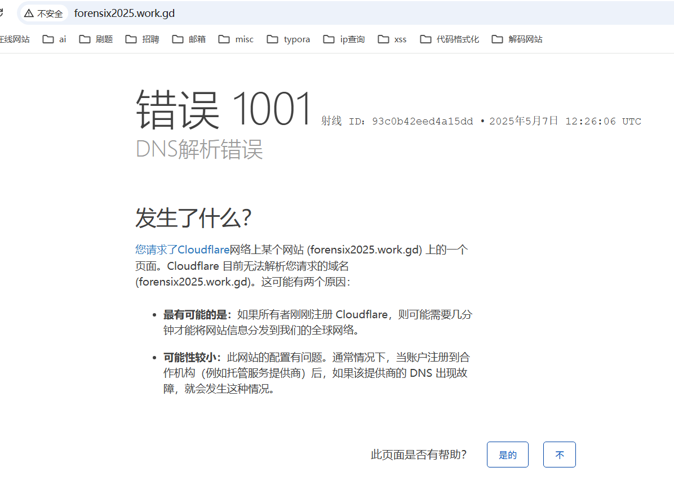The image size is (674, 481).
Task: Click the 您请求了Cloudflare link
Action: pyautogui.click(x=182, y=250)
